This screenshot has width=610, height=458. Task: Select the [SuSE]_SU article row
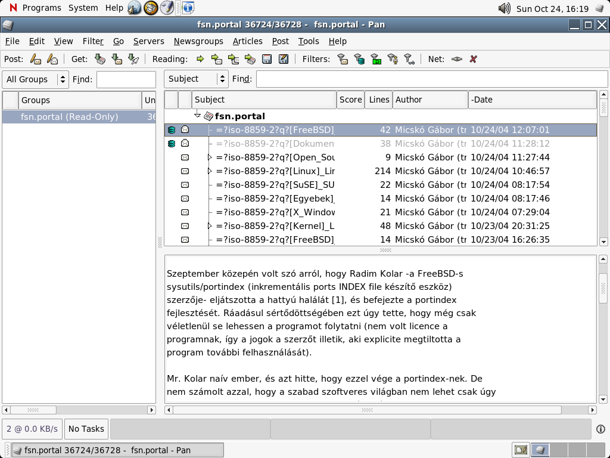[381, 185]
